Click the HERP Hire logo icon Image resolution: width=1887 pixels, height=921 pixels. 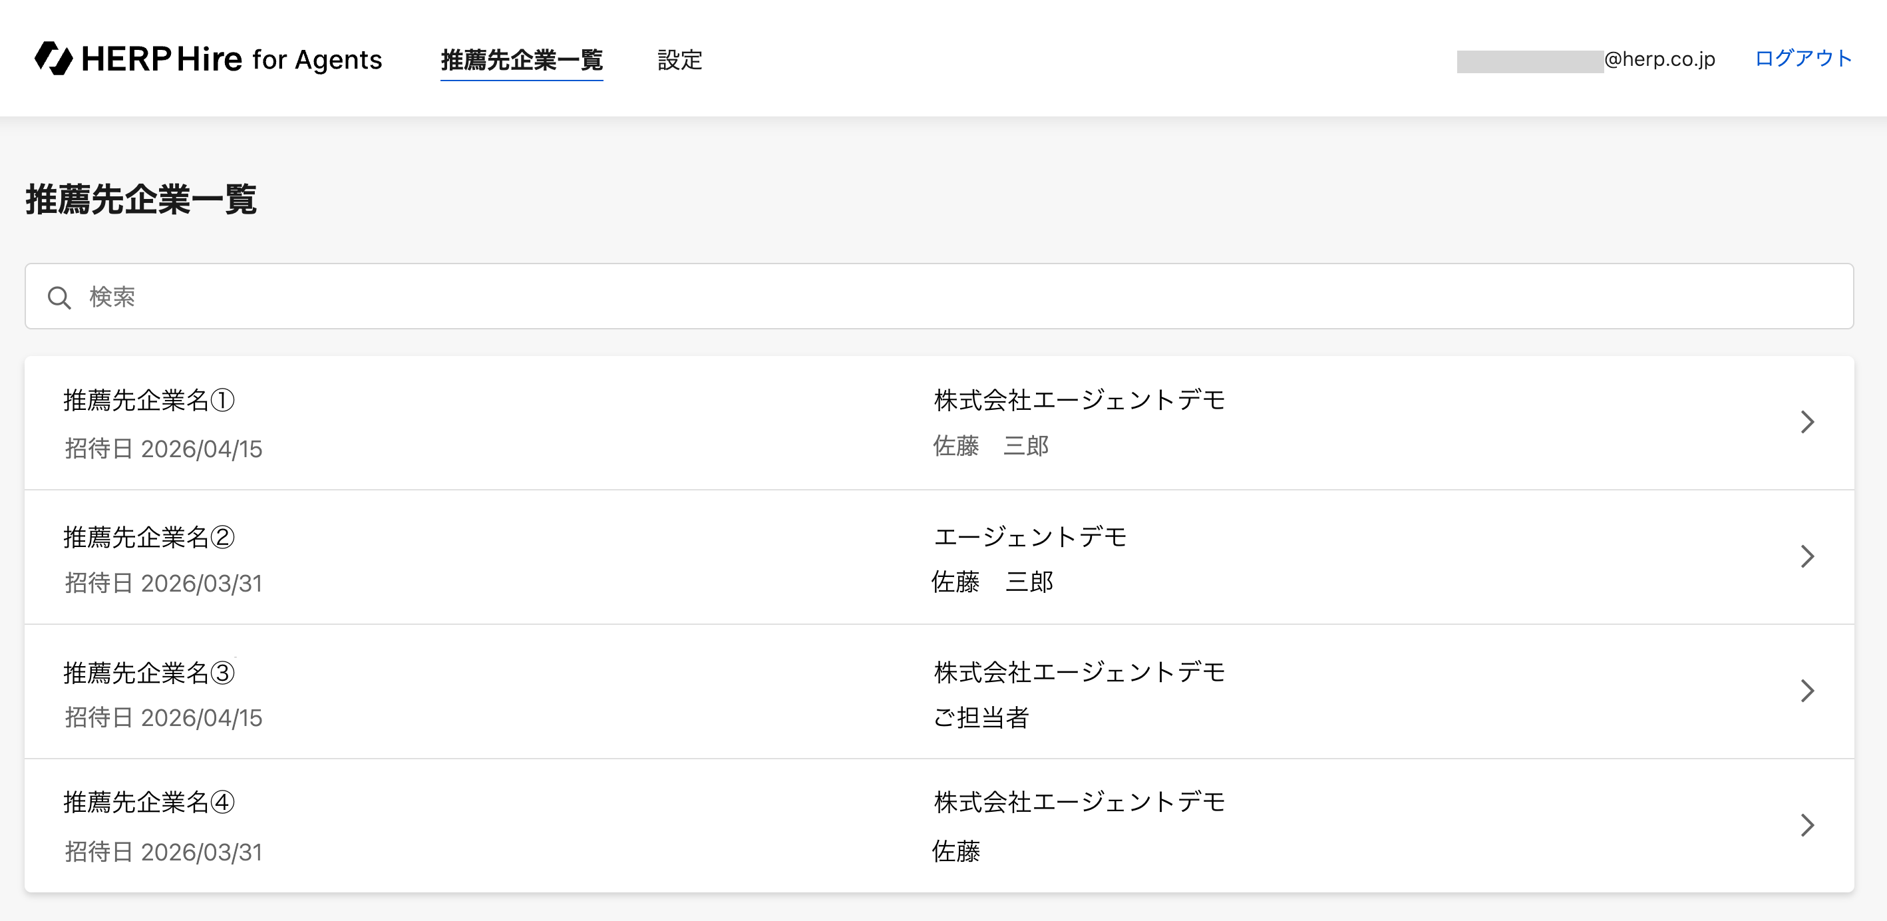pyautogui.click(x=53, y=58)
